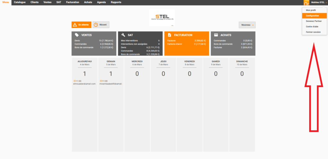Screen dimensions: 328x159
Task: Select Configuration in the user menu
Action: (312, 16)
